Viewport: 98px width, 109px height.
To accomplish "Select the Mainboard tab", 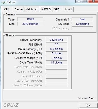I will (32, 9).
